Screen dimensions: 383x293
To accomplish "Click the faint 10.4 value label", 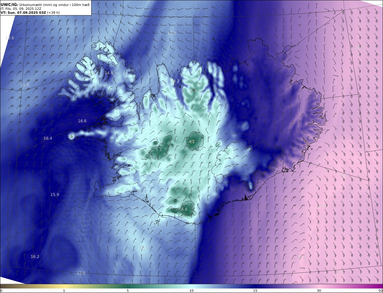I will tap(144, 247).
